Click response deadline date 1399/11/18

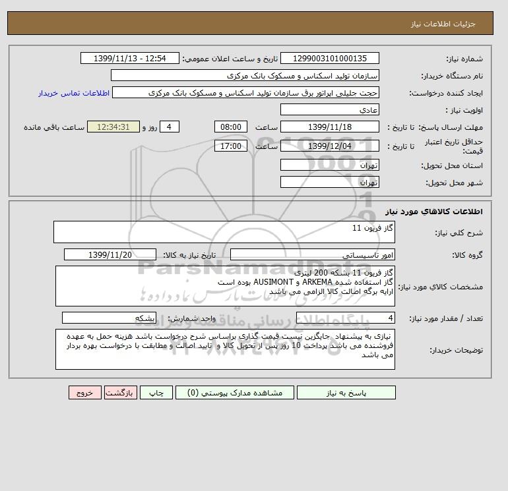pos(329,127)
